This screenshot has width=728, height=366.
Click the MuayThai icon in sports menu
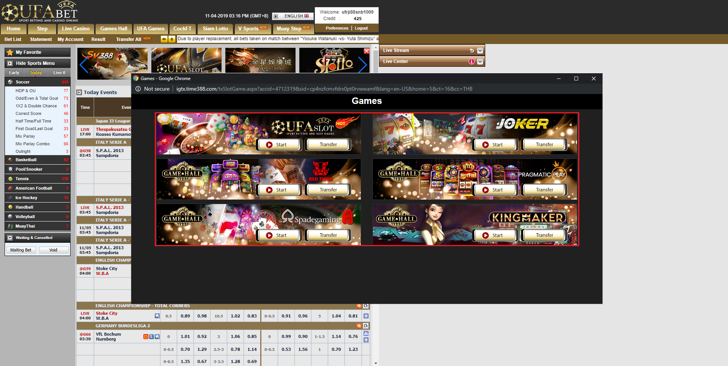10,226
